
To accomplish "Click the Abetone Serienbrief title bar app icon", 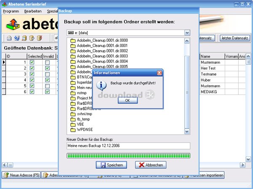I will [5, 4].
